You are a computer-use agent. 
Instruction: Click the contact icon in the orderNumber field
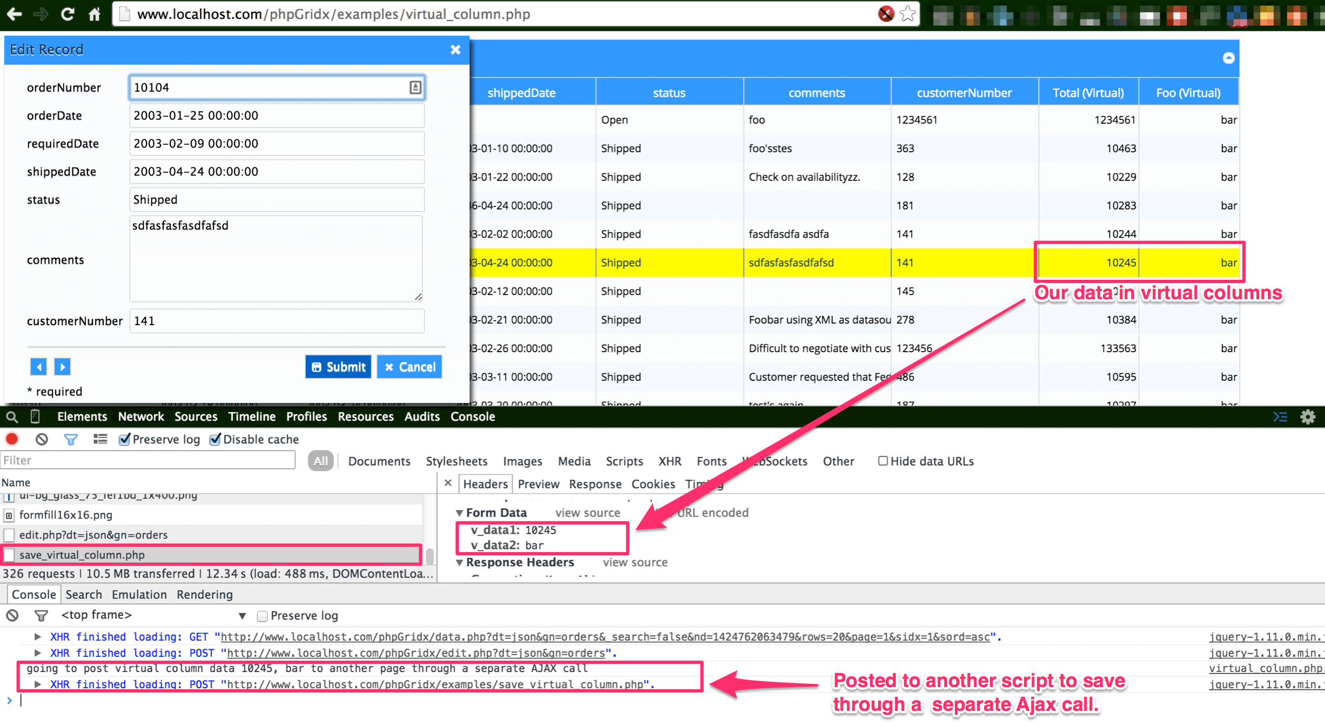coord(415,88)
